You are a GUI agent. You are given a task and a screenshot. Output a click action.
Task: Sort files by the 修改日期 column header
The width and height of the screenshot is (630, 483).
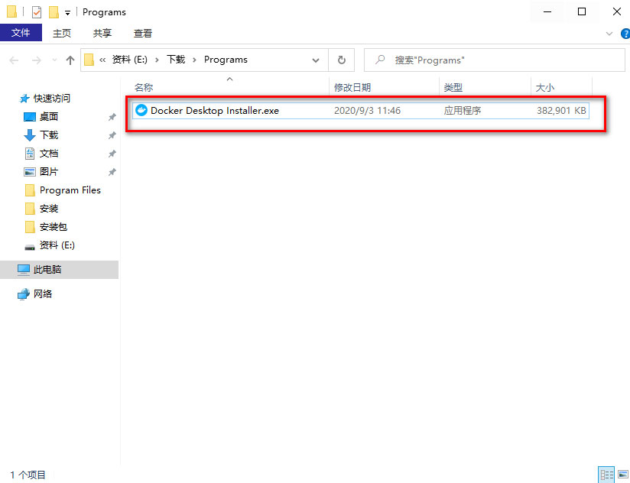click(352, 88)
